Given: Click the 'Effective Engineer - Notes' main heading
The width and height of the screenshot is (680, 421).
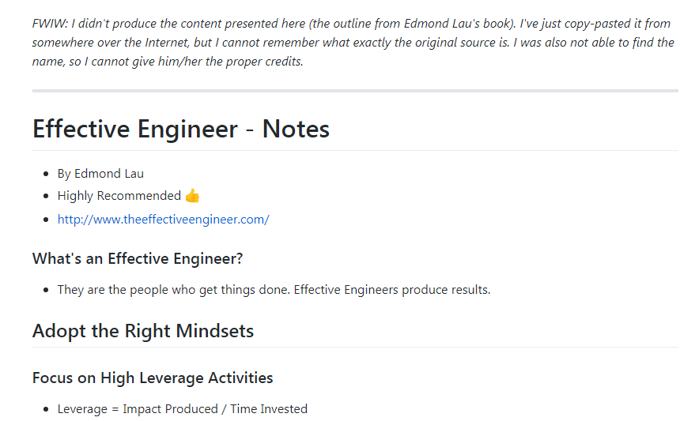Looking at the screenshot, I should [x=181, y=129].
